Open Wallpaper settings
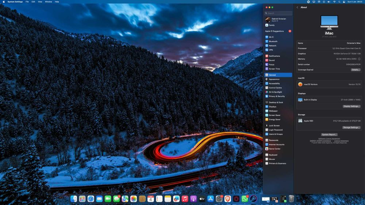 pos(278,111)
